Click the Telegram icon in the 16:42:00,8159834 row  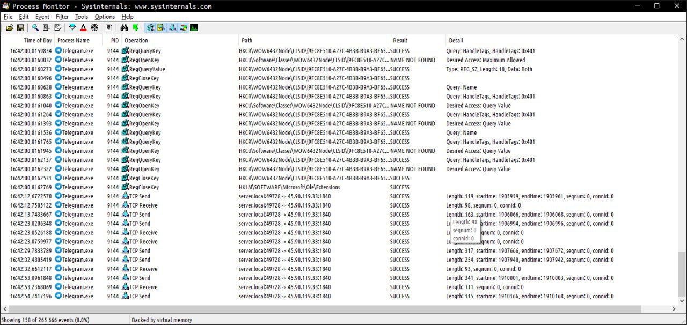59,51
